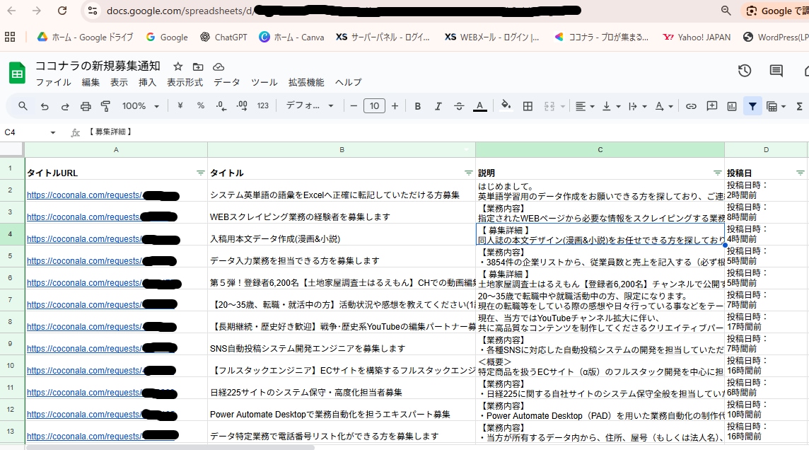Format as percent icon
The image size is (809, 450).
click(201, 106)
